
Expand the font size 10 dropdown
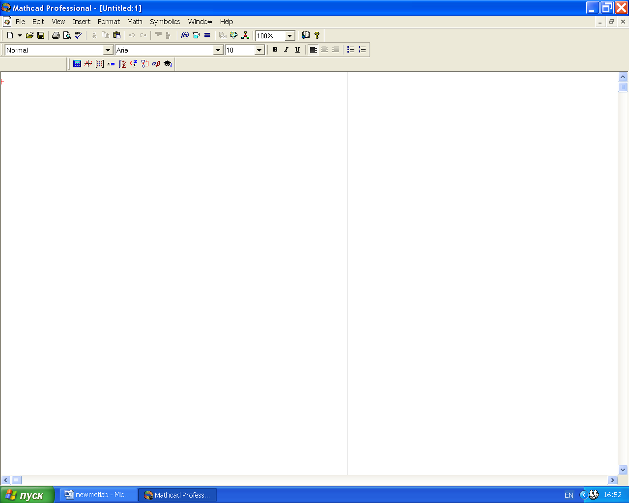[259, 50]
